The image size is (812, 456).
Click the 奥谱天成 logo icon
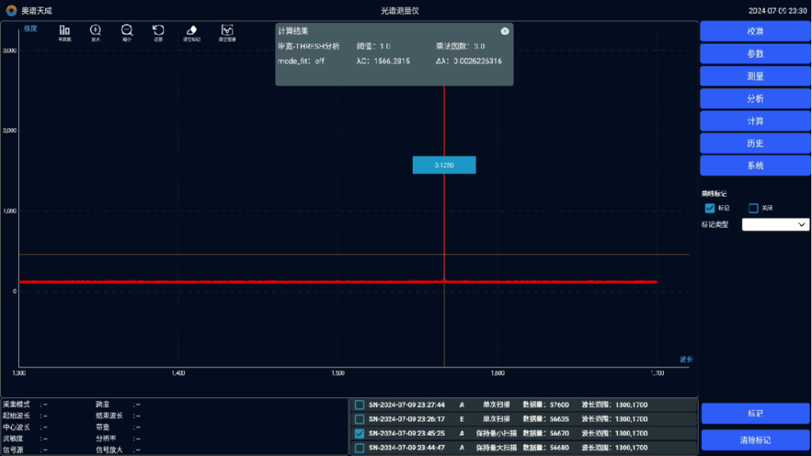tap(11, 11)
